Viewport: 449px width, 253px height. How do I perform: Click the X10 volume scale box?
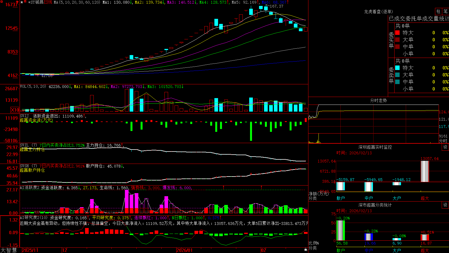coord(15,110)
